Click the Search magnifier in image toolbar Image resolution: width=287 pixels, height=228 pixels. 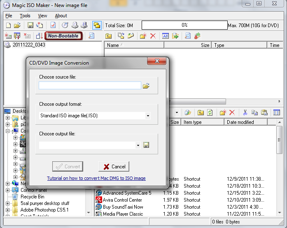click(188, 36)
